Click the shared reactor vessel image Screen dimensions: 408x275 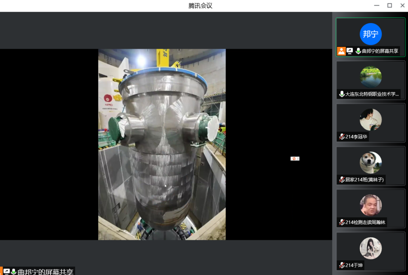click(162, 144)
